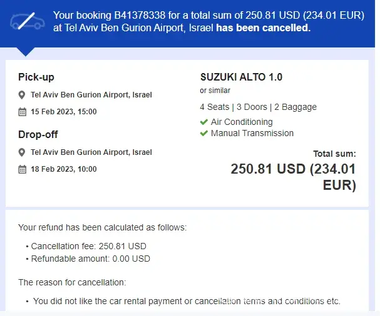Click the Pick-up heading
This screenshot has height=316, width=380.
36,77
